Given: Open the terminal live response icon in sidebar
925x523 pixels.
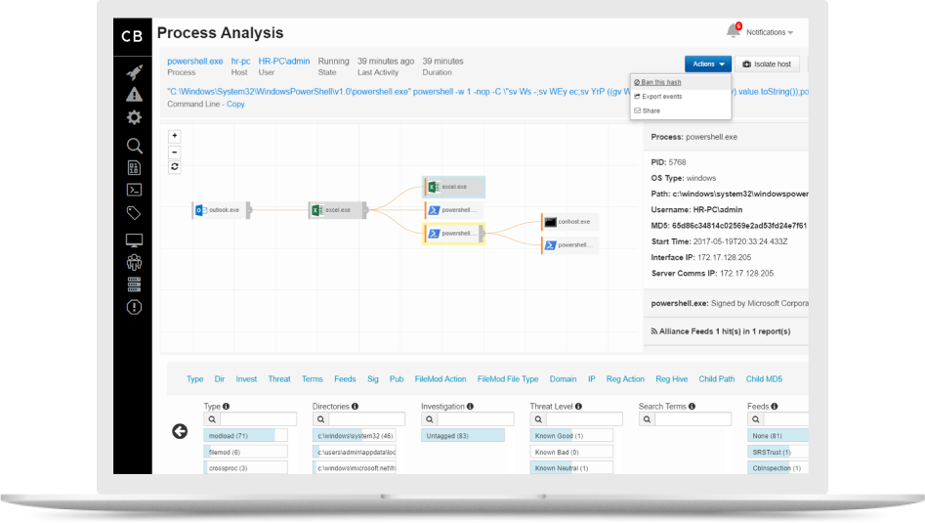Looking at the screenshot, I should coord(134,190).
